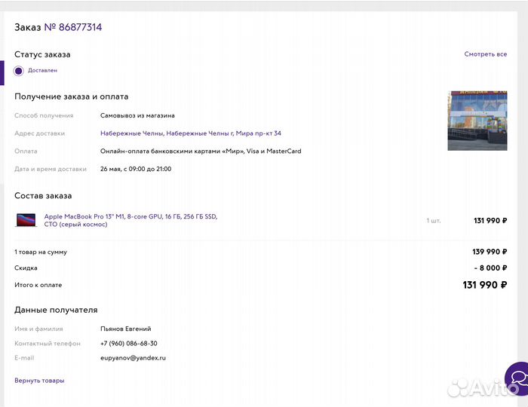Click the 'Статус заказа' heading
The height and width of the screenshot is (407, 528).
click(42, 54)
